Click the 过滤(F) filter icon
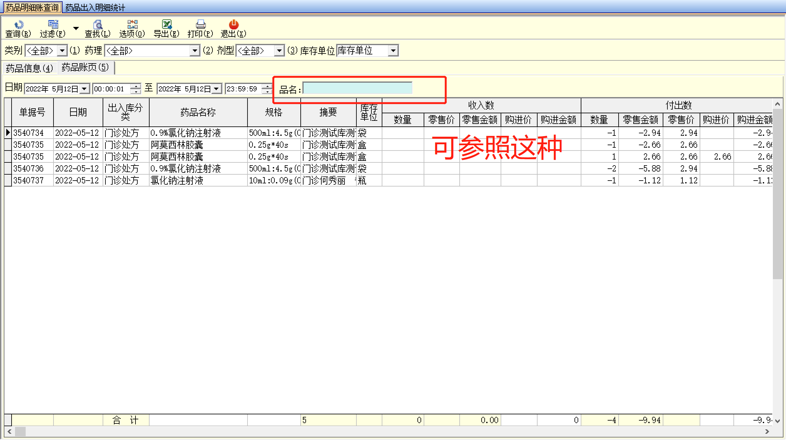The width and height of the screenshot is (786, 440). tap(53, 24)
